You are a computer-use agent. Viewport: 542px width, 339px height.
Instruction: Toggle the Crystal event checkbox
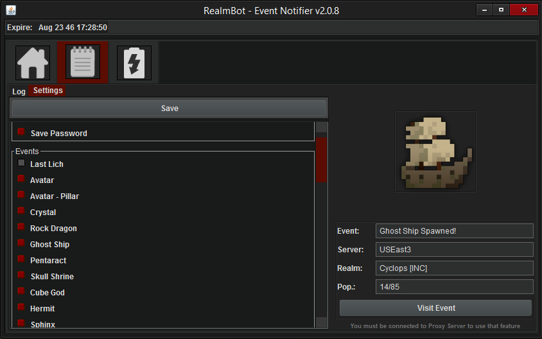pyautogui.click(x=21, y=211)
